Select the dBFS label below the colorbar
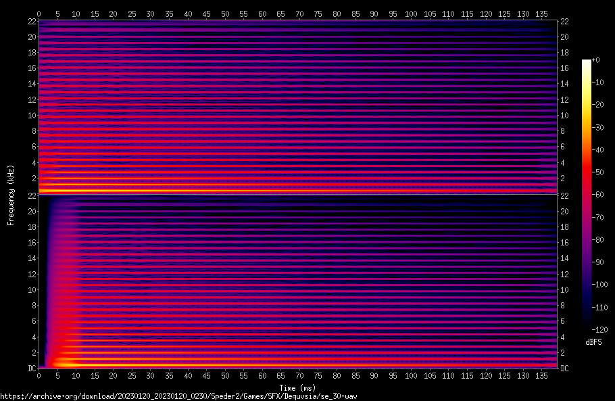Screen dimensions: 615x401 coord(594,343)
